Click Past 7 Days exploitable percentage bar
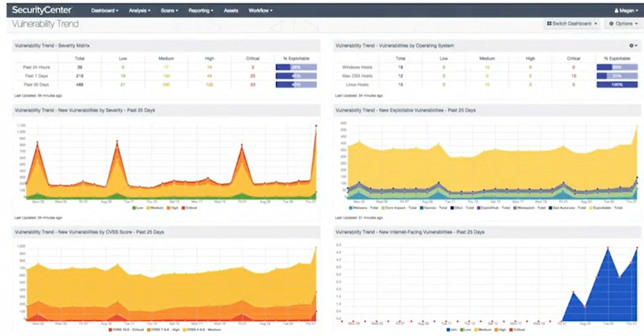The image size is (644, 336). [x=296, y=76]
